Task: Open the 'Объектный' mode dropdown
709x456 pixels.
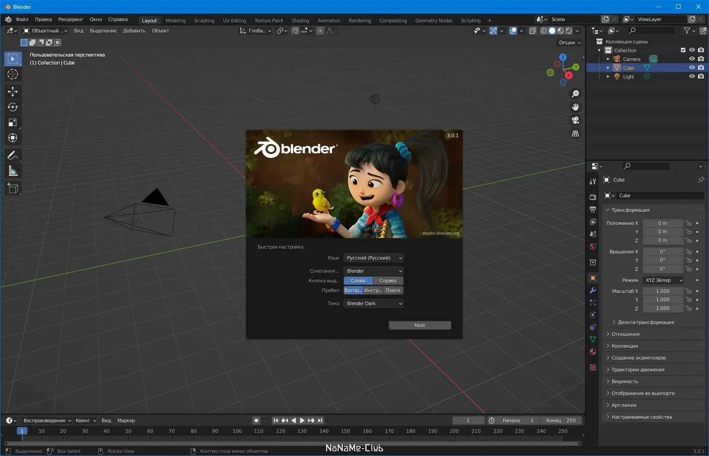Action: 45,31
